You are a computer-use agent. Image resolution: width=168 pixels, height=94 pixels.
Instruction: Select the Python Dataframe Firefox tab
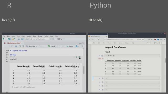pyautogui.click(x=98, y=36)
